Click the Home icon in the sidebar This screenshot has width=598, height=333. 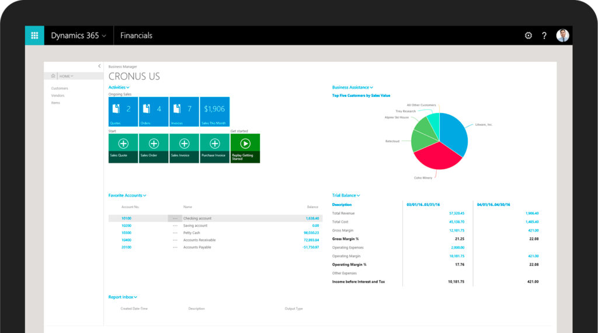point(53,76)
